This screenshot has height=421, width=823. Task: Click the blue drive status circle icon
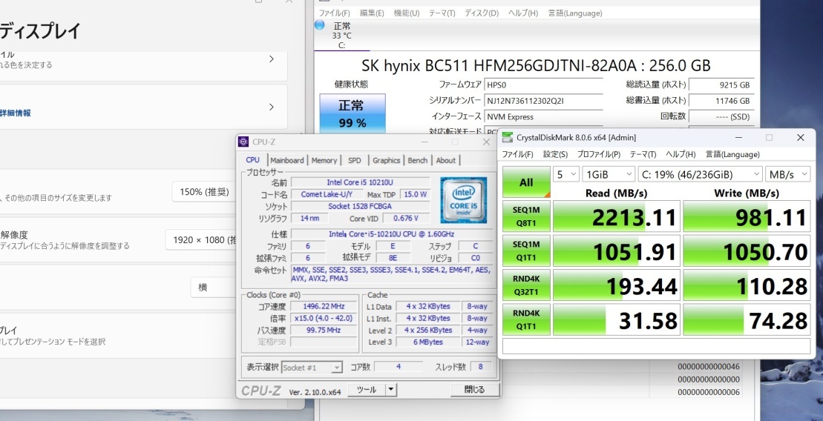[319, 24]
